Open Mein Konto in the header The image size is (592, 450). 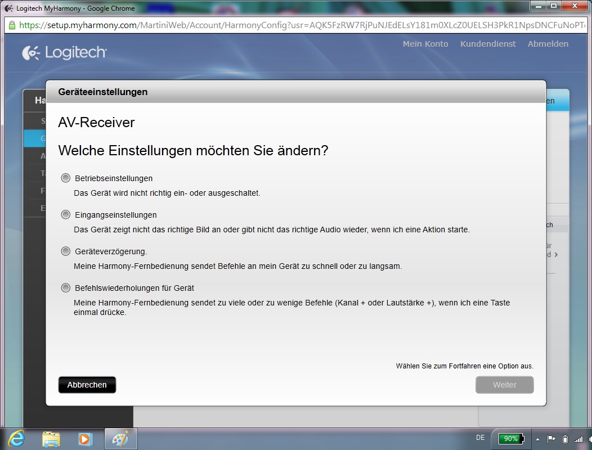point(425,44)
